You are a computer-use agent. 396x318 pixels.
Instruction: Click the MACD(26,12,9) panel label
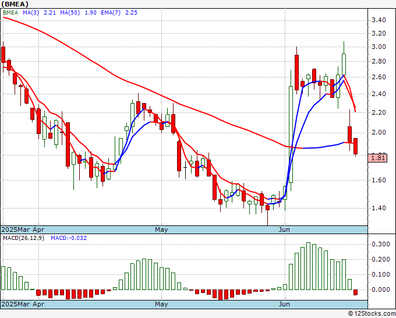[23, 238]
